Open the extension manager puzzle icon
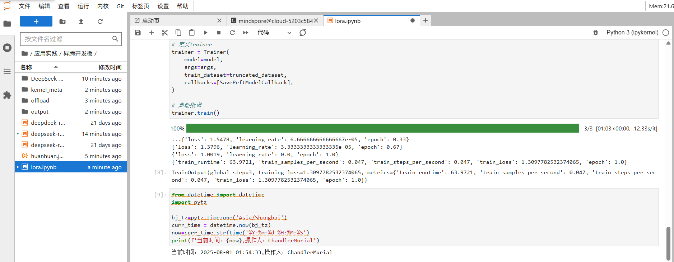Viewport: 674px width, 262px height. pyautogui.click(x=7, y=95)
